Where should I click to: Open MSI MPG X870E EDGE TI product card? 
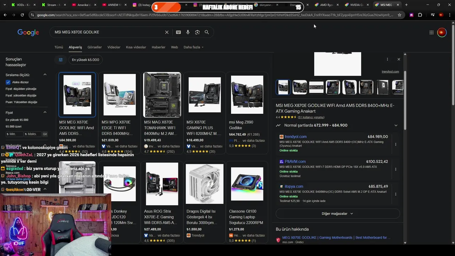point(119,113)
